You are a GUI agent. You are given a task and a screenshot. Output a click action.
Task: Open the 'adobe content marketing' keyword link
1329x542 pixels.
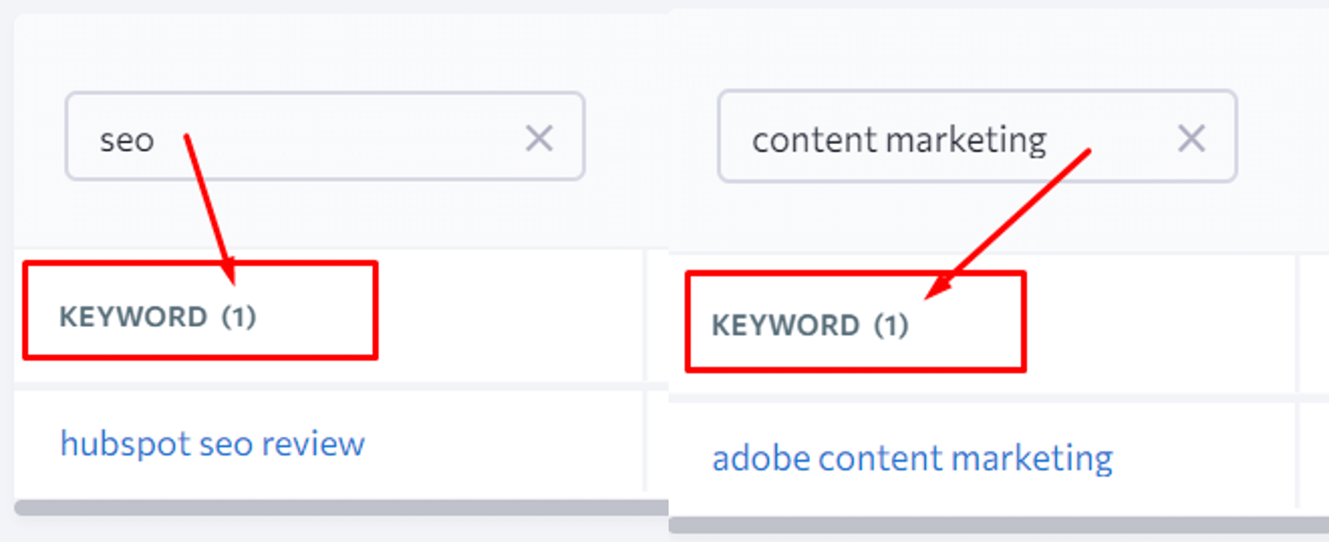click(912, 459)
